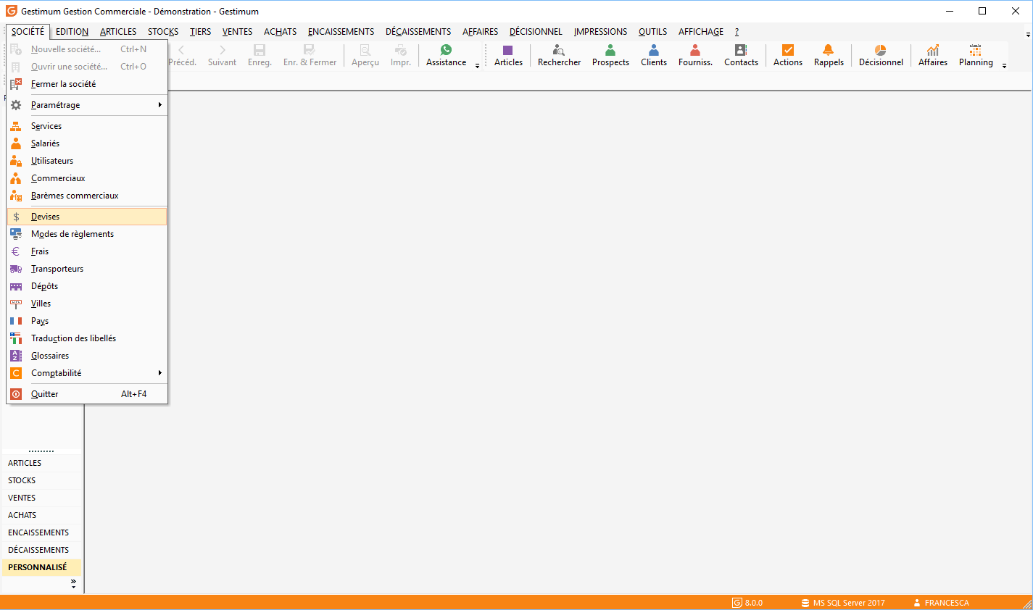Open the EDITION menu

[72, 32]
